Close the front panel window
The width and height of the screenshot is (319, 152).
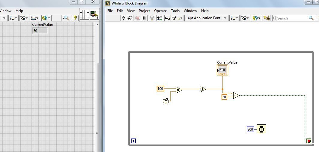tap(93, 2)
